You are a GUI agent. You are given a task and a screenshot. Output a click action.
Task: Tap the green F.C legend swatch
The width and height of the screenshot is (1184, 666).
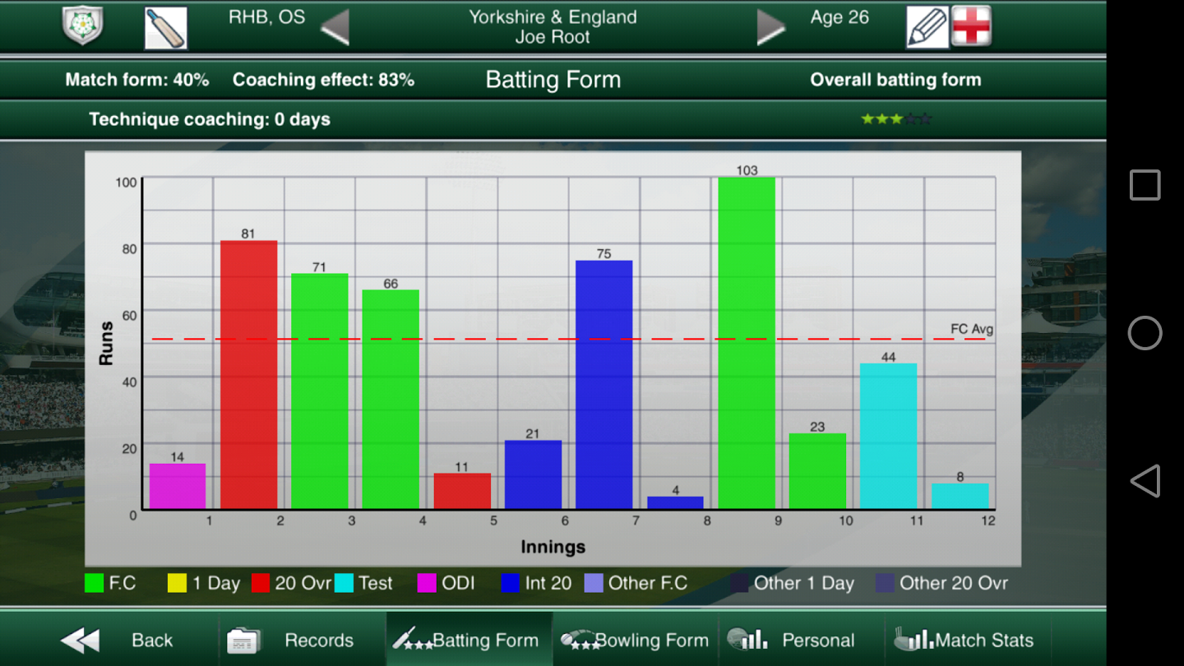coord(94,583)
